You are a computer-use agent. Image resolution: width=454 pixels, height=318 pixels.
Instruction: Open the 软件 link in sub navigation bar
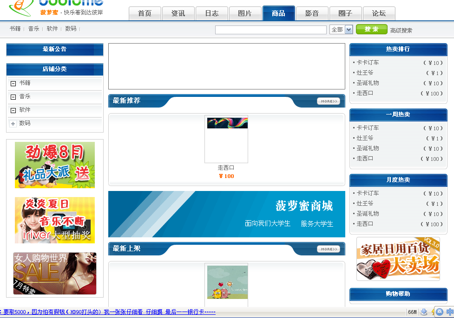(52, 29)
